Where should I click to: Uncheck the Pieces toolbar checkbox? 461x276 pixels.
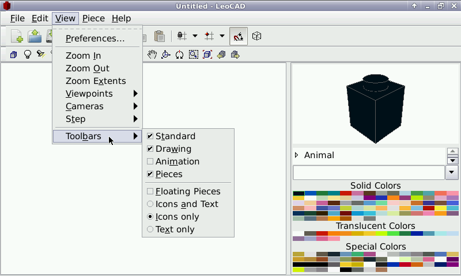pyautogui.click(x=150, y=174)
